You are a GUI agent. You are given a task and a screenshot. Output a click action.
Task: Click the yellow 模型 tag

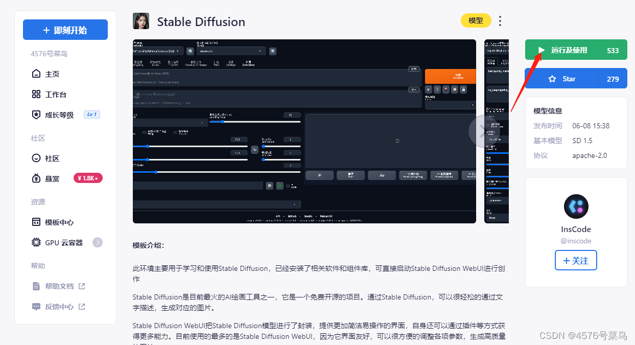tap(476, 21)
